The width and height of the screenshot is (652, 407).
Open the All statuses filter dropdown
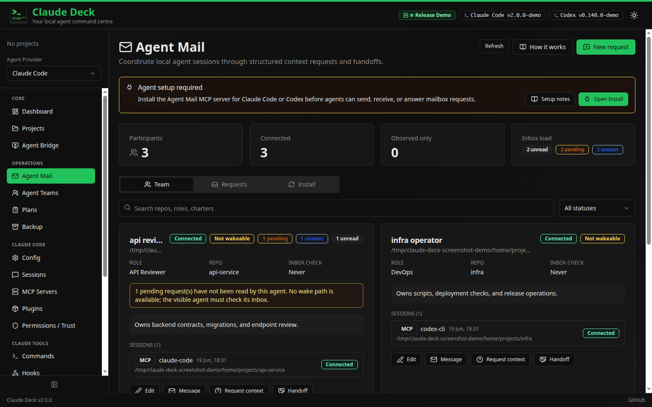597,208
